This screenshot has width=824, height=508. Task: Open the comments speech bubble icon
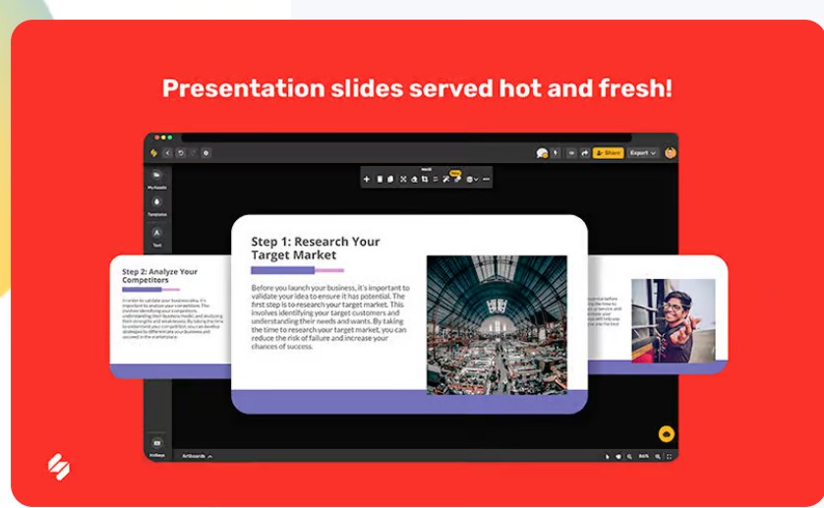542,153
